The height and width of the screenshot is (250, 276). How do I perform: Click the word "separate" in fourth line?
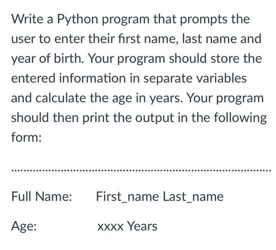coord(168,78)
